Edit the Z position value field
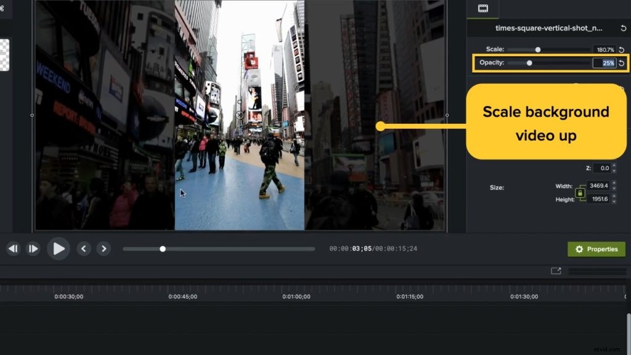Screen dimensions: 631x355 [601, 168]
